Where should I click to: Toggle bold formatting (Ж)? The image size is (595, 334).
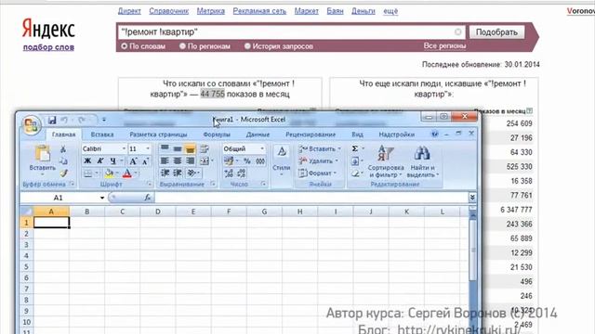87,161
